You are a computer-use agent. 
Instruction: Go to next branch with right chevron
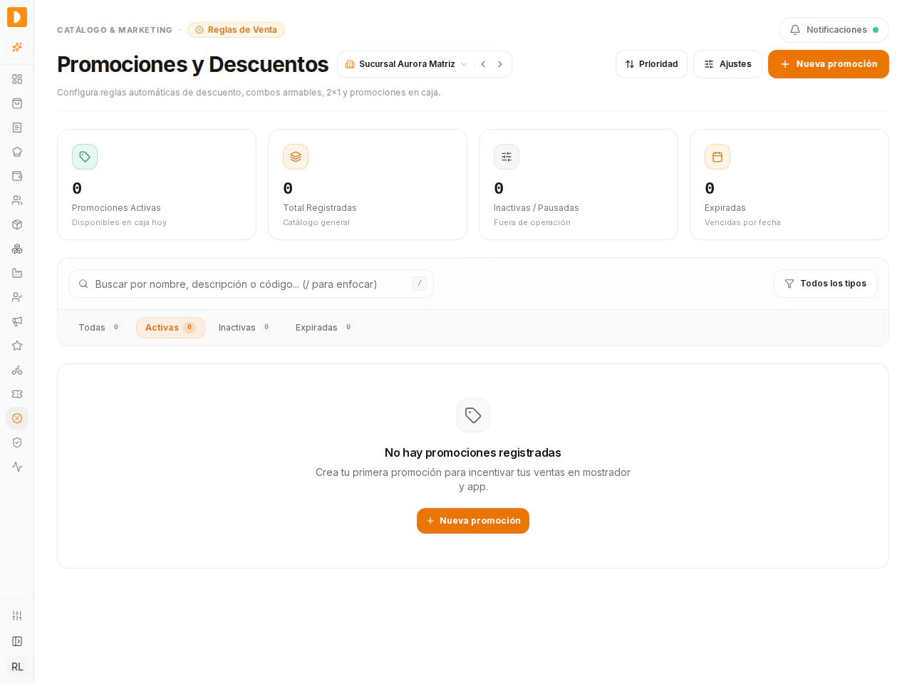[x=500, y=64]
